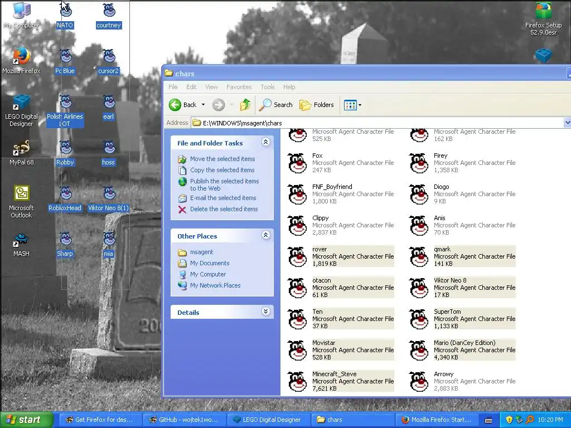Select the MyPal 68 desktop shortcut
This screenshot has height=428, width=571.
click(x=22, y=148)
